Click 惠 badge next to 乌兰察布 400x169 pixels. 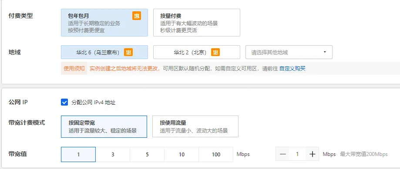click(128, 53)
